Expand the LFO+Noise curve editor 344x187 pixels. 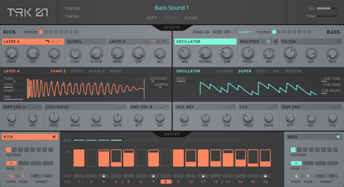[121, 107]
